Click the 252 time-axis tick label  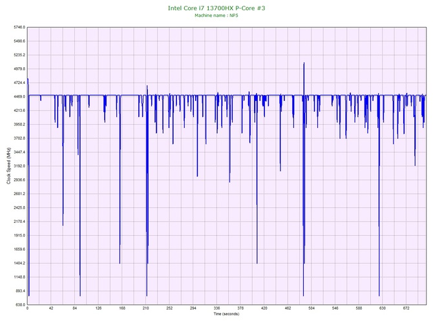169,308
